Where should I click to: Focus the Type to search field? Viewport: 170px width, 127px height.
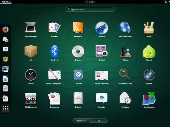coord(90,10)
